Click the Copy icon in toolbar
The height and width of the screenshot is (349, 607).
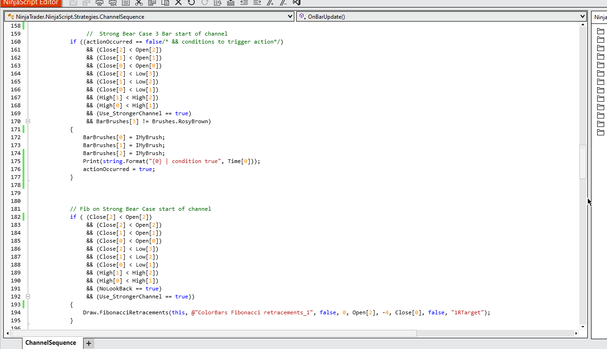[x=152, y=3]
